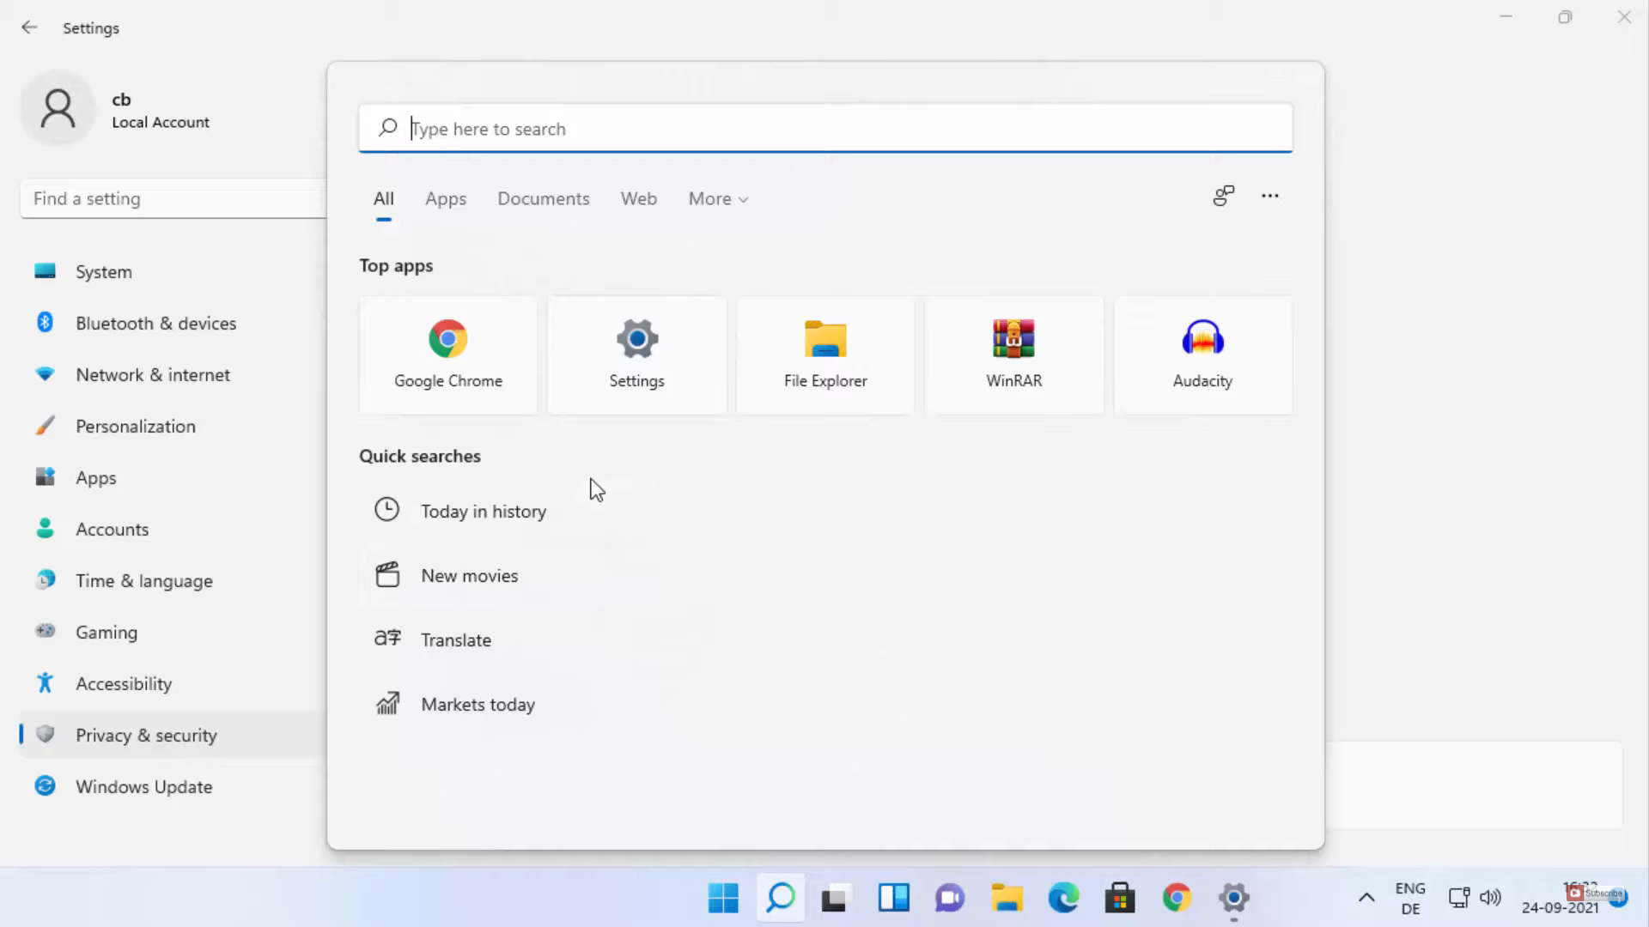Open Windows Update in Settings sidebar

(x=143, y=787)
